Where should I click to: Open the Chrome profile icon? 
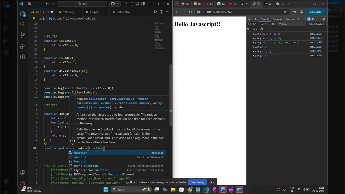[x=301, y=12]
